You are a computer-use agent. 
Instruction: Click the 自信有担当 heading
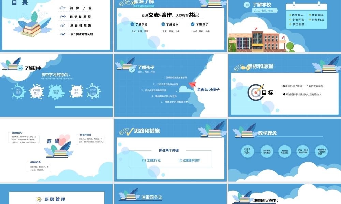(86, 135)
